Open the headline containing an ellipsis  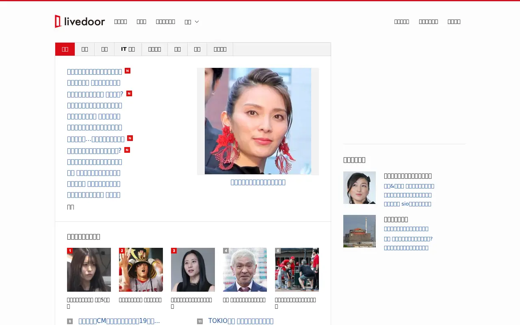96,139
